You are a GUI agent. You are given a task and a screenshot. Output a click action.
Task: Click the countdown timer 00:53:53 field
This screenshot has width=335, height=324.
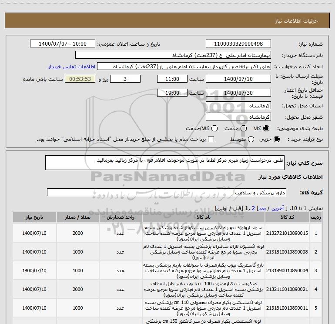pos(80,79)
